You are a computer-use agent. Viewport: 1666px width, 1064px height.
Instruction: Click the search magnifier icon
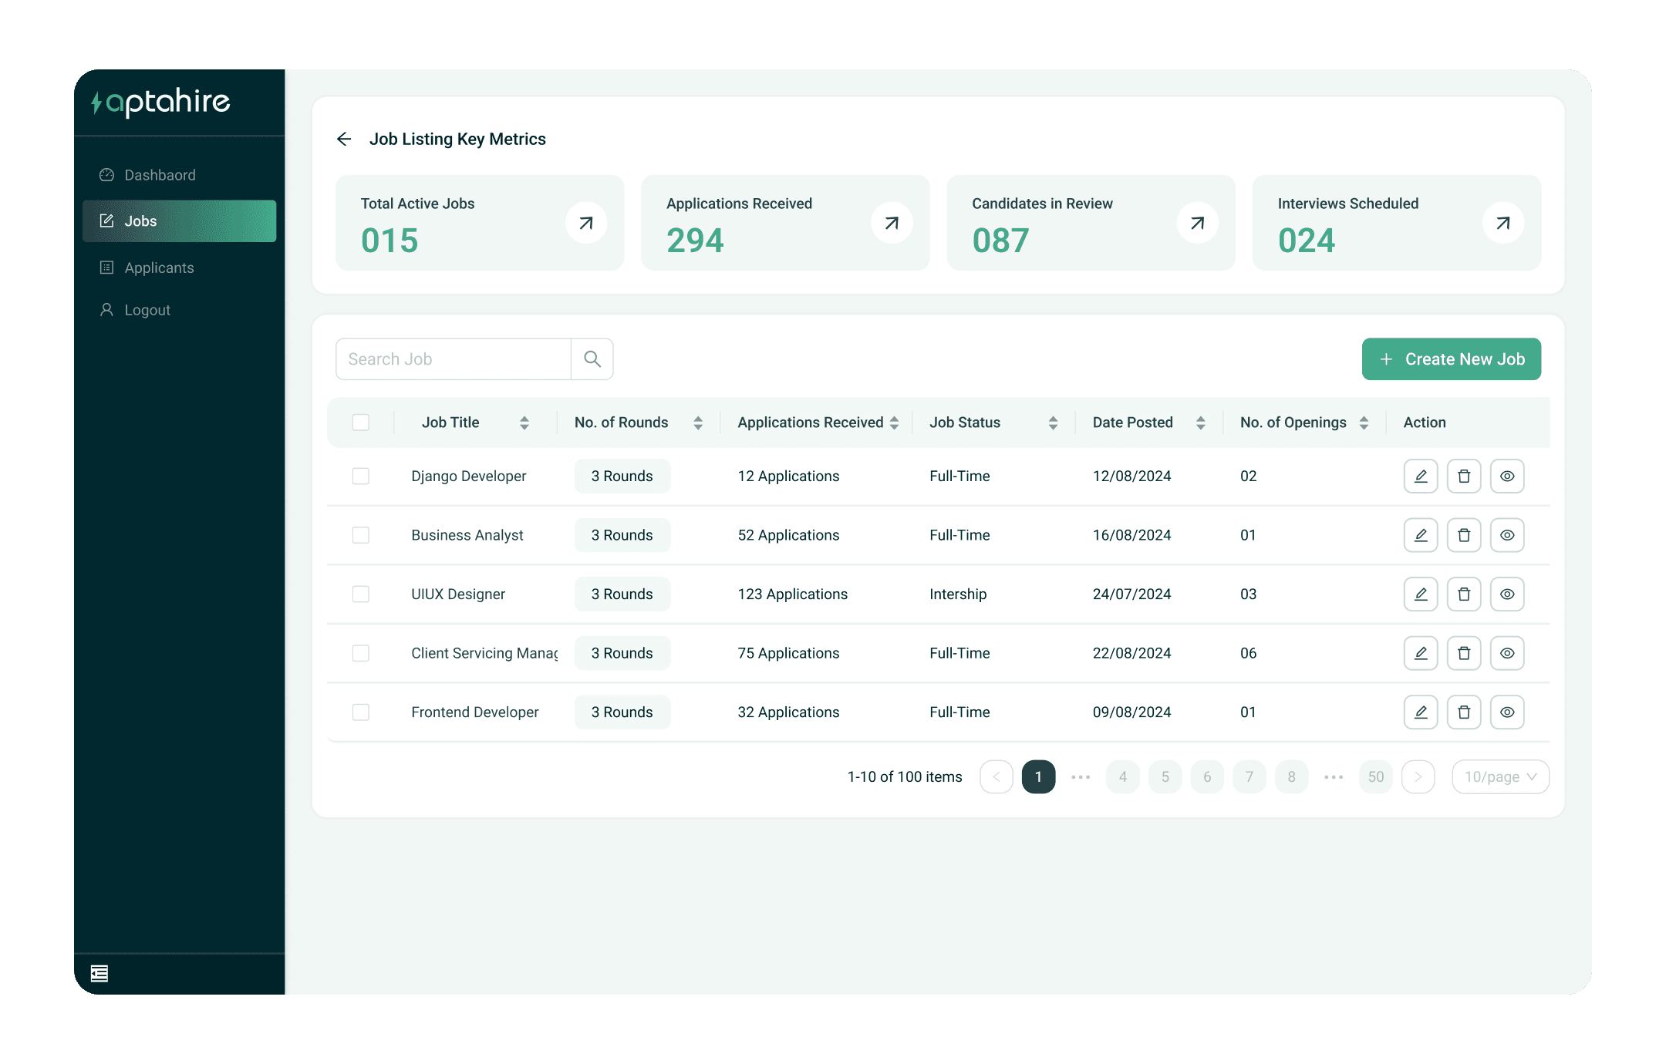[592, 359]
